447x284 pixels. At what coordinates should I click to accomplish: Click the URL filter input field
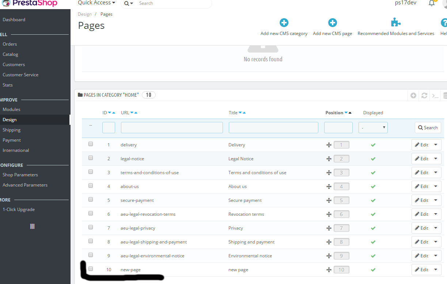pyautogui.click(x=172, y=128)
